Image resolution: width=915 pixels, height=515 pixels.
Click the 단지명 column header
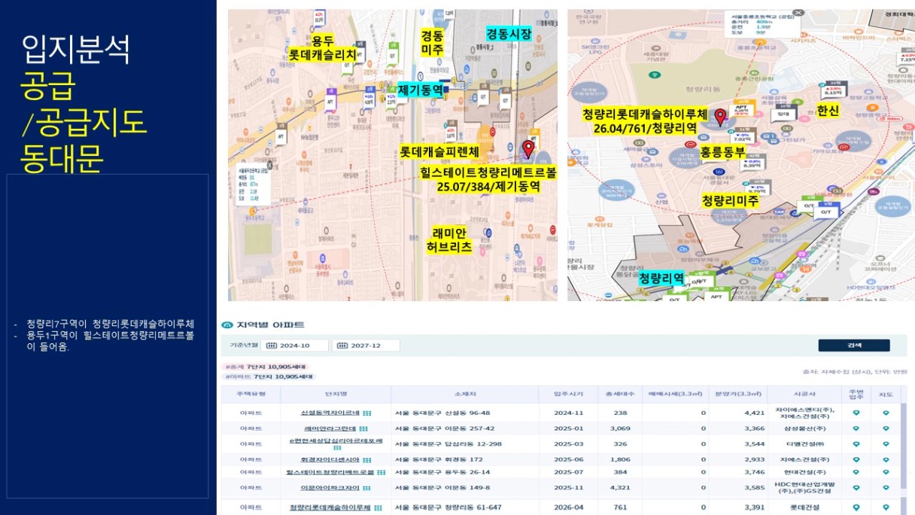coord(336,395)
